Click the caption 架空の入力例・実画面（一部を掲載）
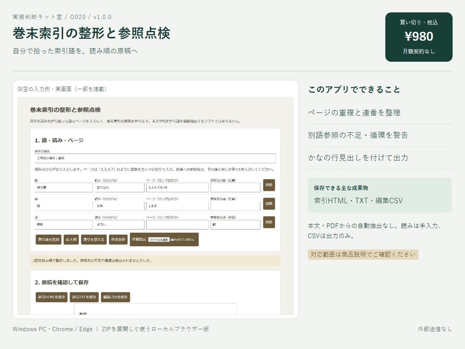465x349 pixels. [62, 89]
